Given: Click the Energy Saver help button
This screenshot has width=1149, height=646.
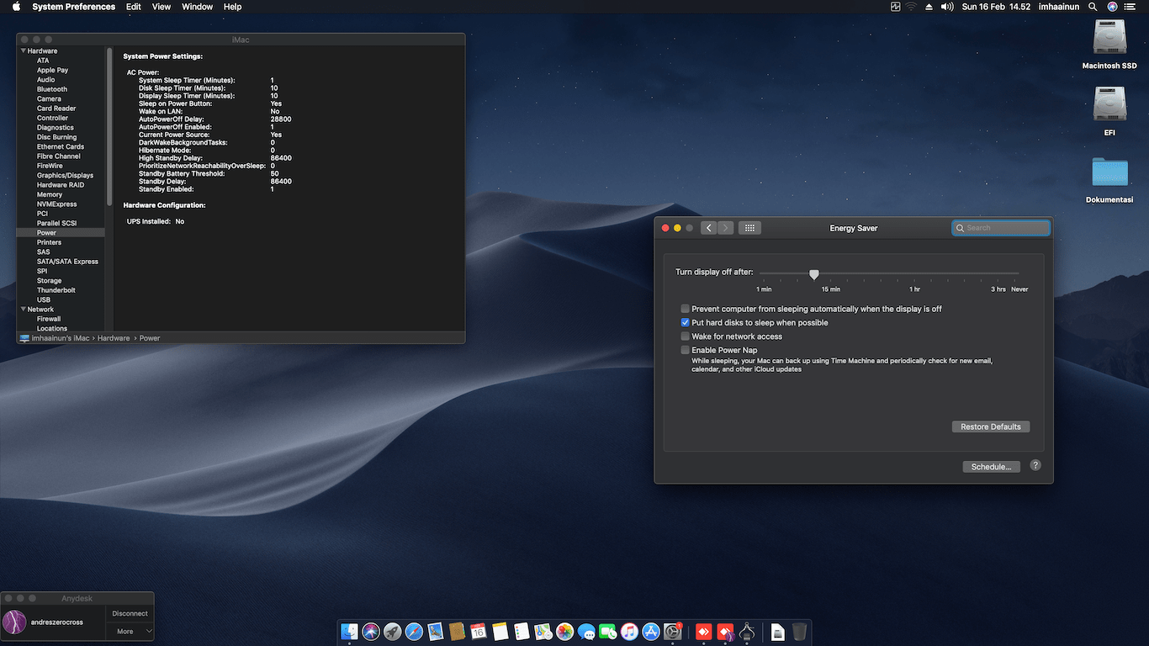Looking at the screenshot, I should [1035, 465].
